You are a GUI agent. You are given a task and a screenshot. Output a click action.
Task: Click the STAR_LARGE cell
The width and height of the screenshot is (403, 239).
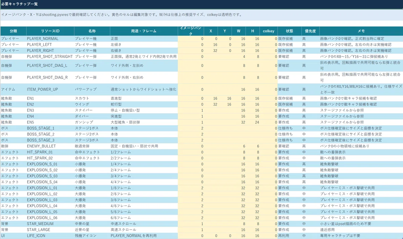click(x=50, y=230)
